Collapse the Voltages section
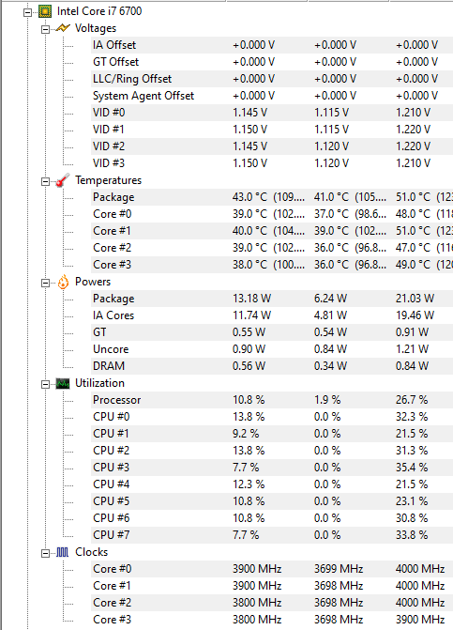 (x=45, y=29)
